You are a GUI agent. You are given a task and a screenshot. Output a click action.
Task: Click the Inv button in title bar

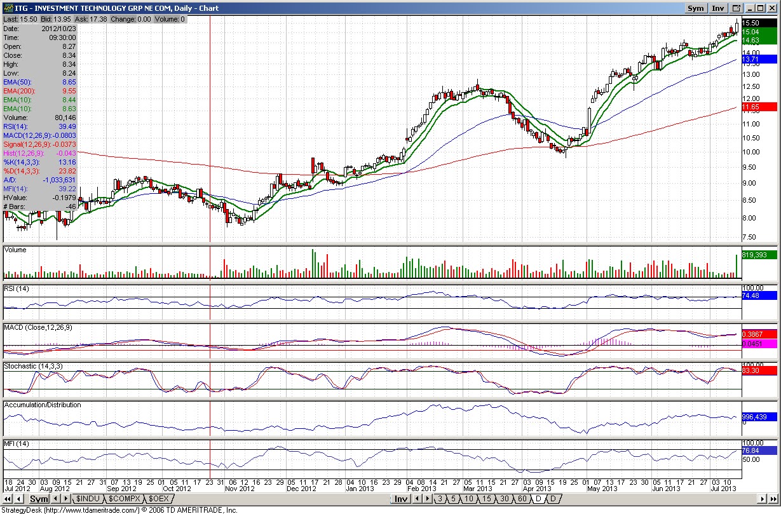click(x=718, y=8)
